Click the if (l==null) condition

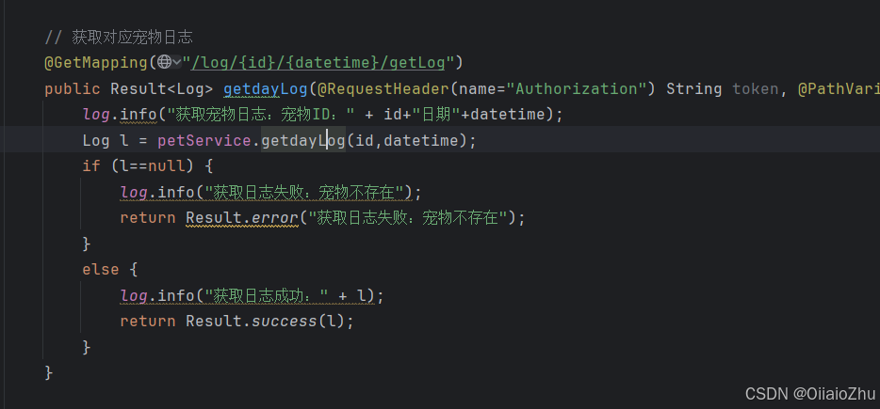[148, 165]
